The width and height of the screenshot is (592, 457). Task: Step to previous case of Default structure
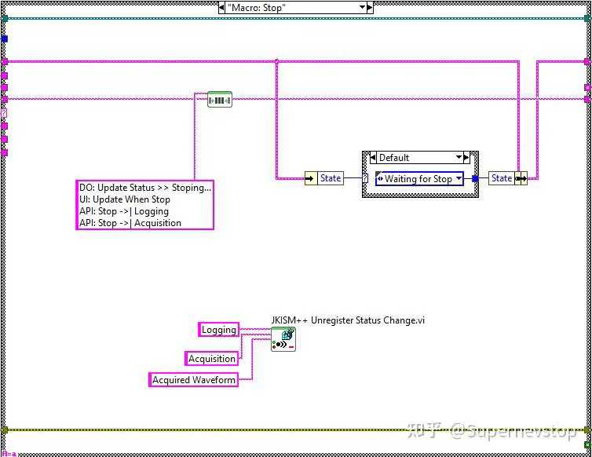373,157
